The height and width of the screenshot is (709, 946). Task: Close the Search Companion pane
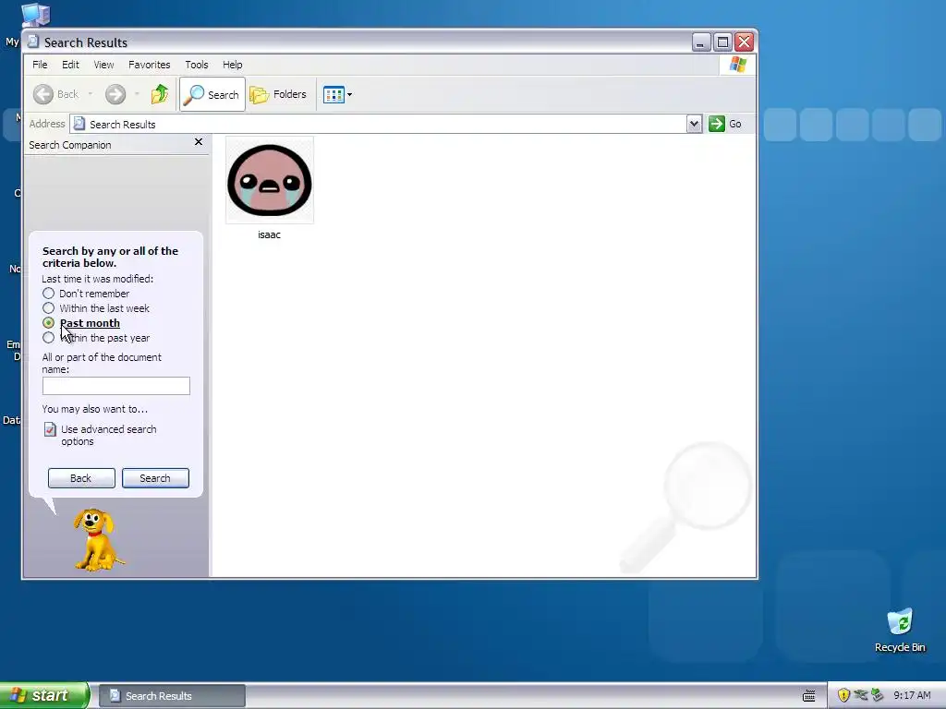pos(199,142)
